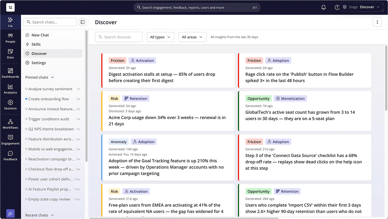Open pinned chat Power user cohort

53,179
